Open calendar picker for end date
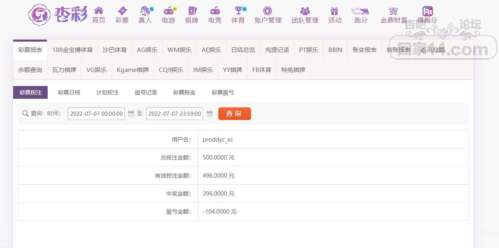Image resolution: width=499 pixels, height=248 pixels. point(209,114)
